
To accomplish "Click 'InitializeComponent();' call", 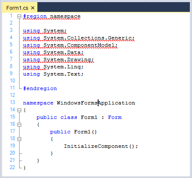I will point(101,146).
